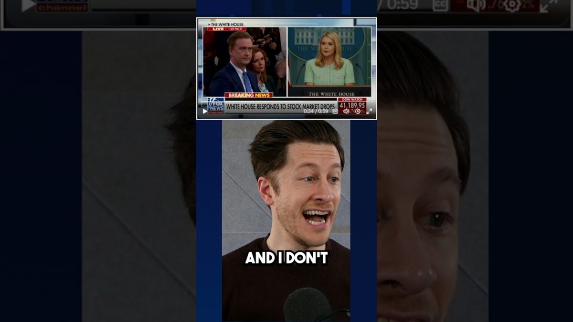Click THE WHITE HOUSE podium sign in clip
Image resolution: width=573 pixels, height=322 pixels.
point(329,94)
